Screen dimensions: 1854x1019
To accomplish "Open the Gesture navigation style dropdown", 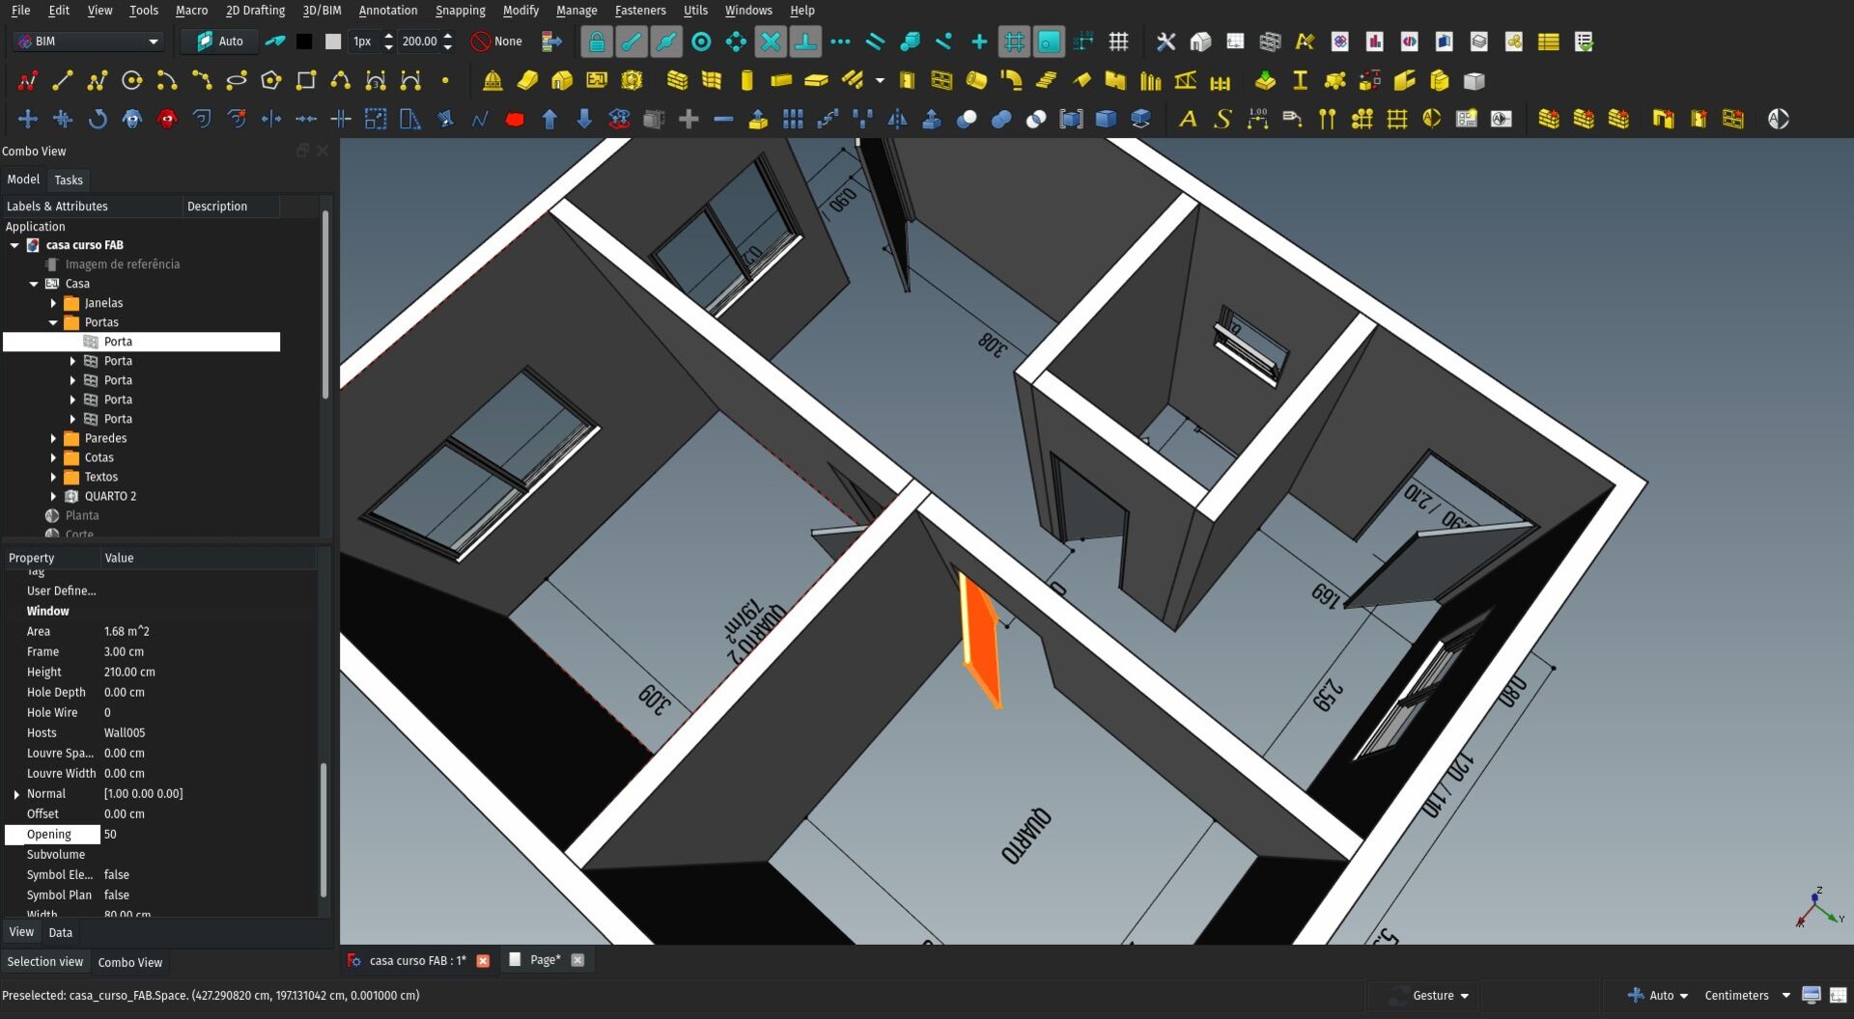I will [1429, 996].
